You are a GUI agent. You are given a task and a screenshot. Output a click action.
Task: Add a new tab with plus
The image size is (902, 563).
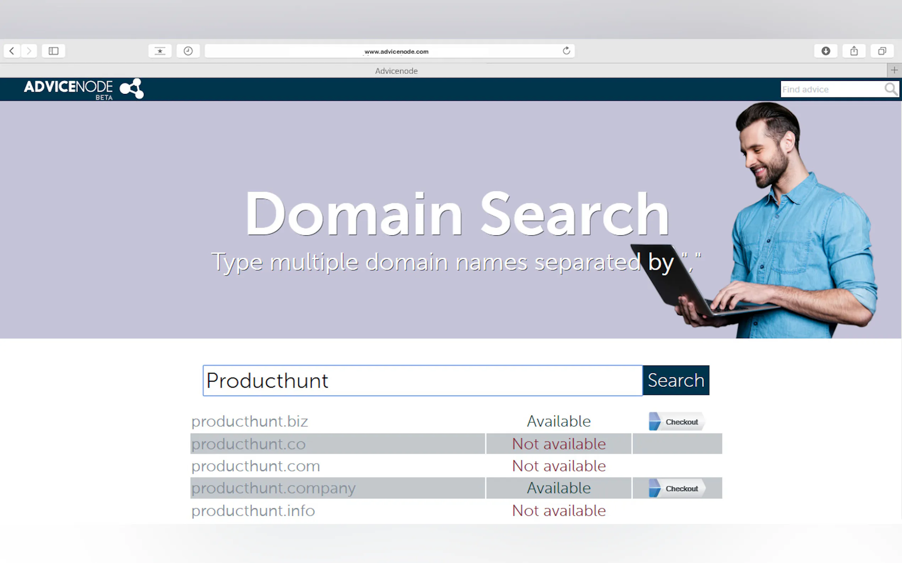click(894, 70)
